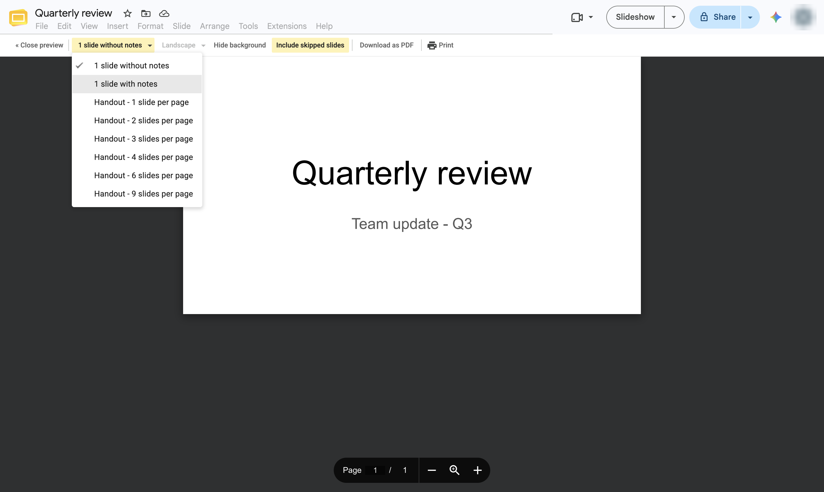Star the Quarterly review presentation

click(127, 14)
